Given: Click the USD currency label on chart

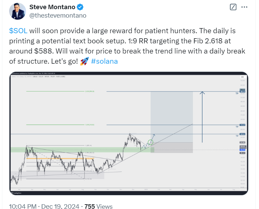Looking at the screenshot, I should [x=242, y=77].
